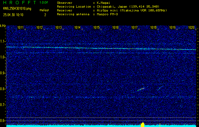
Task: Click the 0.8 kHz frequency label
Action: tap(3, 89)
